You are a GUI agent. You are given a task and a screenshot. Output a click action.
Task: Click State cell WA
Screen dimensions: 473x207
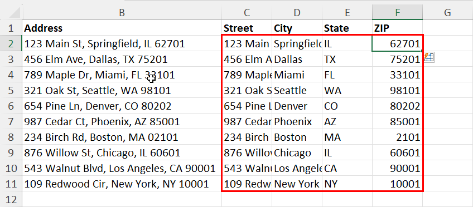[x=347, y=90]
